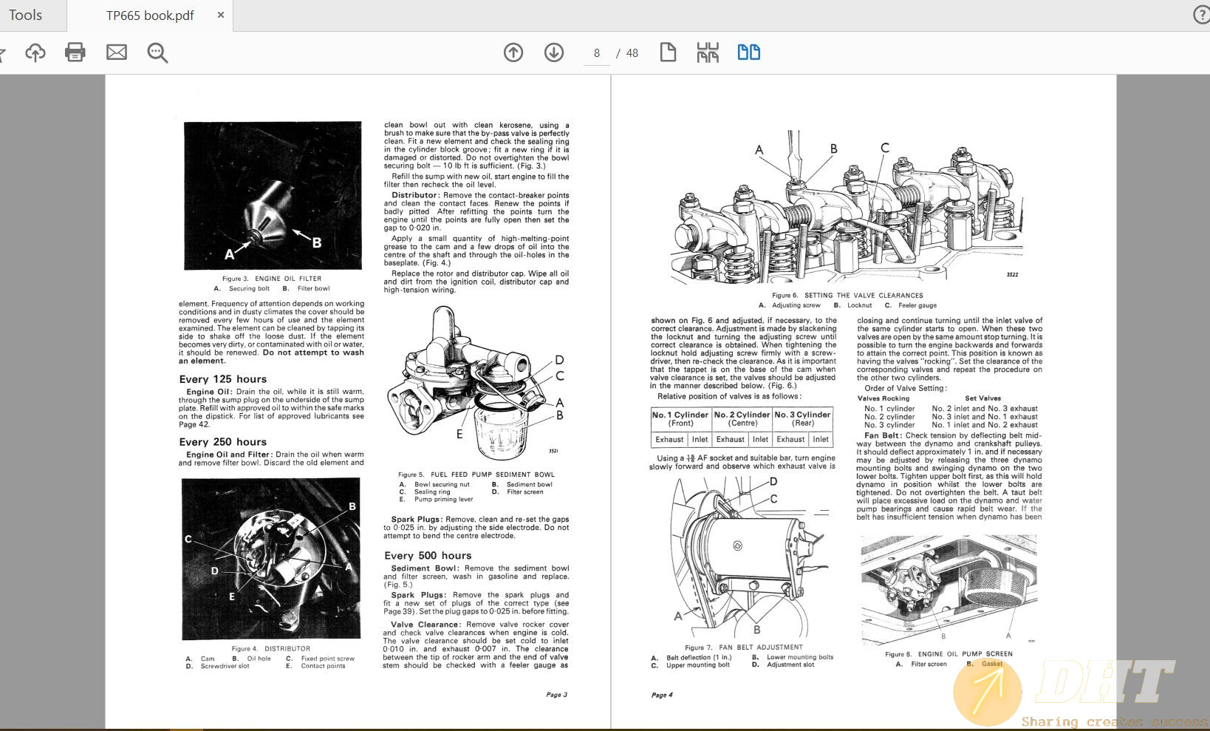Screen dimensions: 1210x731
Task: Click the orange DHT arrow watermark logo
Action: pyautogui.click(x=988, y=692)
